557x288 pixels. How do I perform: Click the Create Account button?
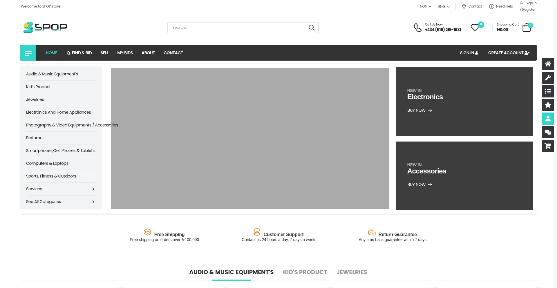(509, 53)
